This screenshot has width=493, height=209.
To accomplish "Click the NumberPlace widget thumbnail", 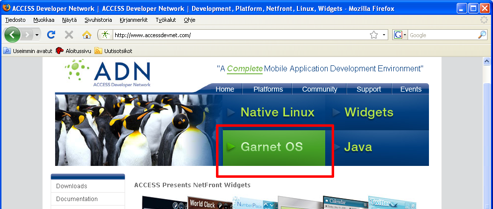I will [255, 203].
